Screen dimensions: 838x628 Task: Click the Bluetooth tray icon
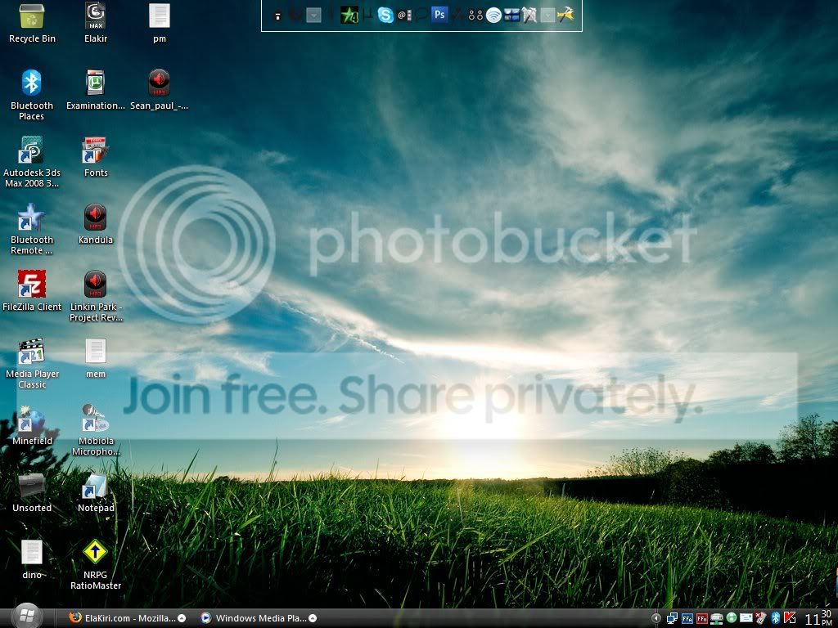click(776, 618)
